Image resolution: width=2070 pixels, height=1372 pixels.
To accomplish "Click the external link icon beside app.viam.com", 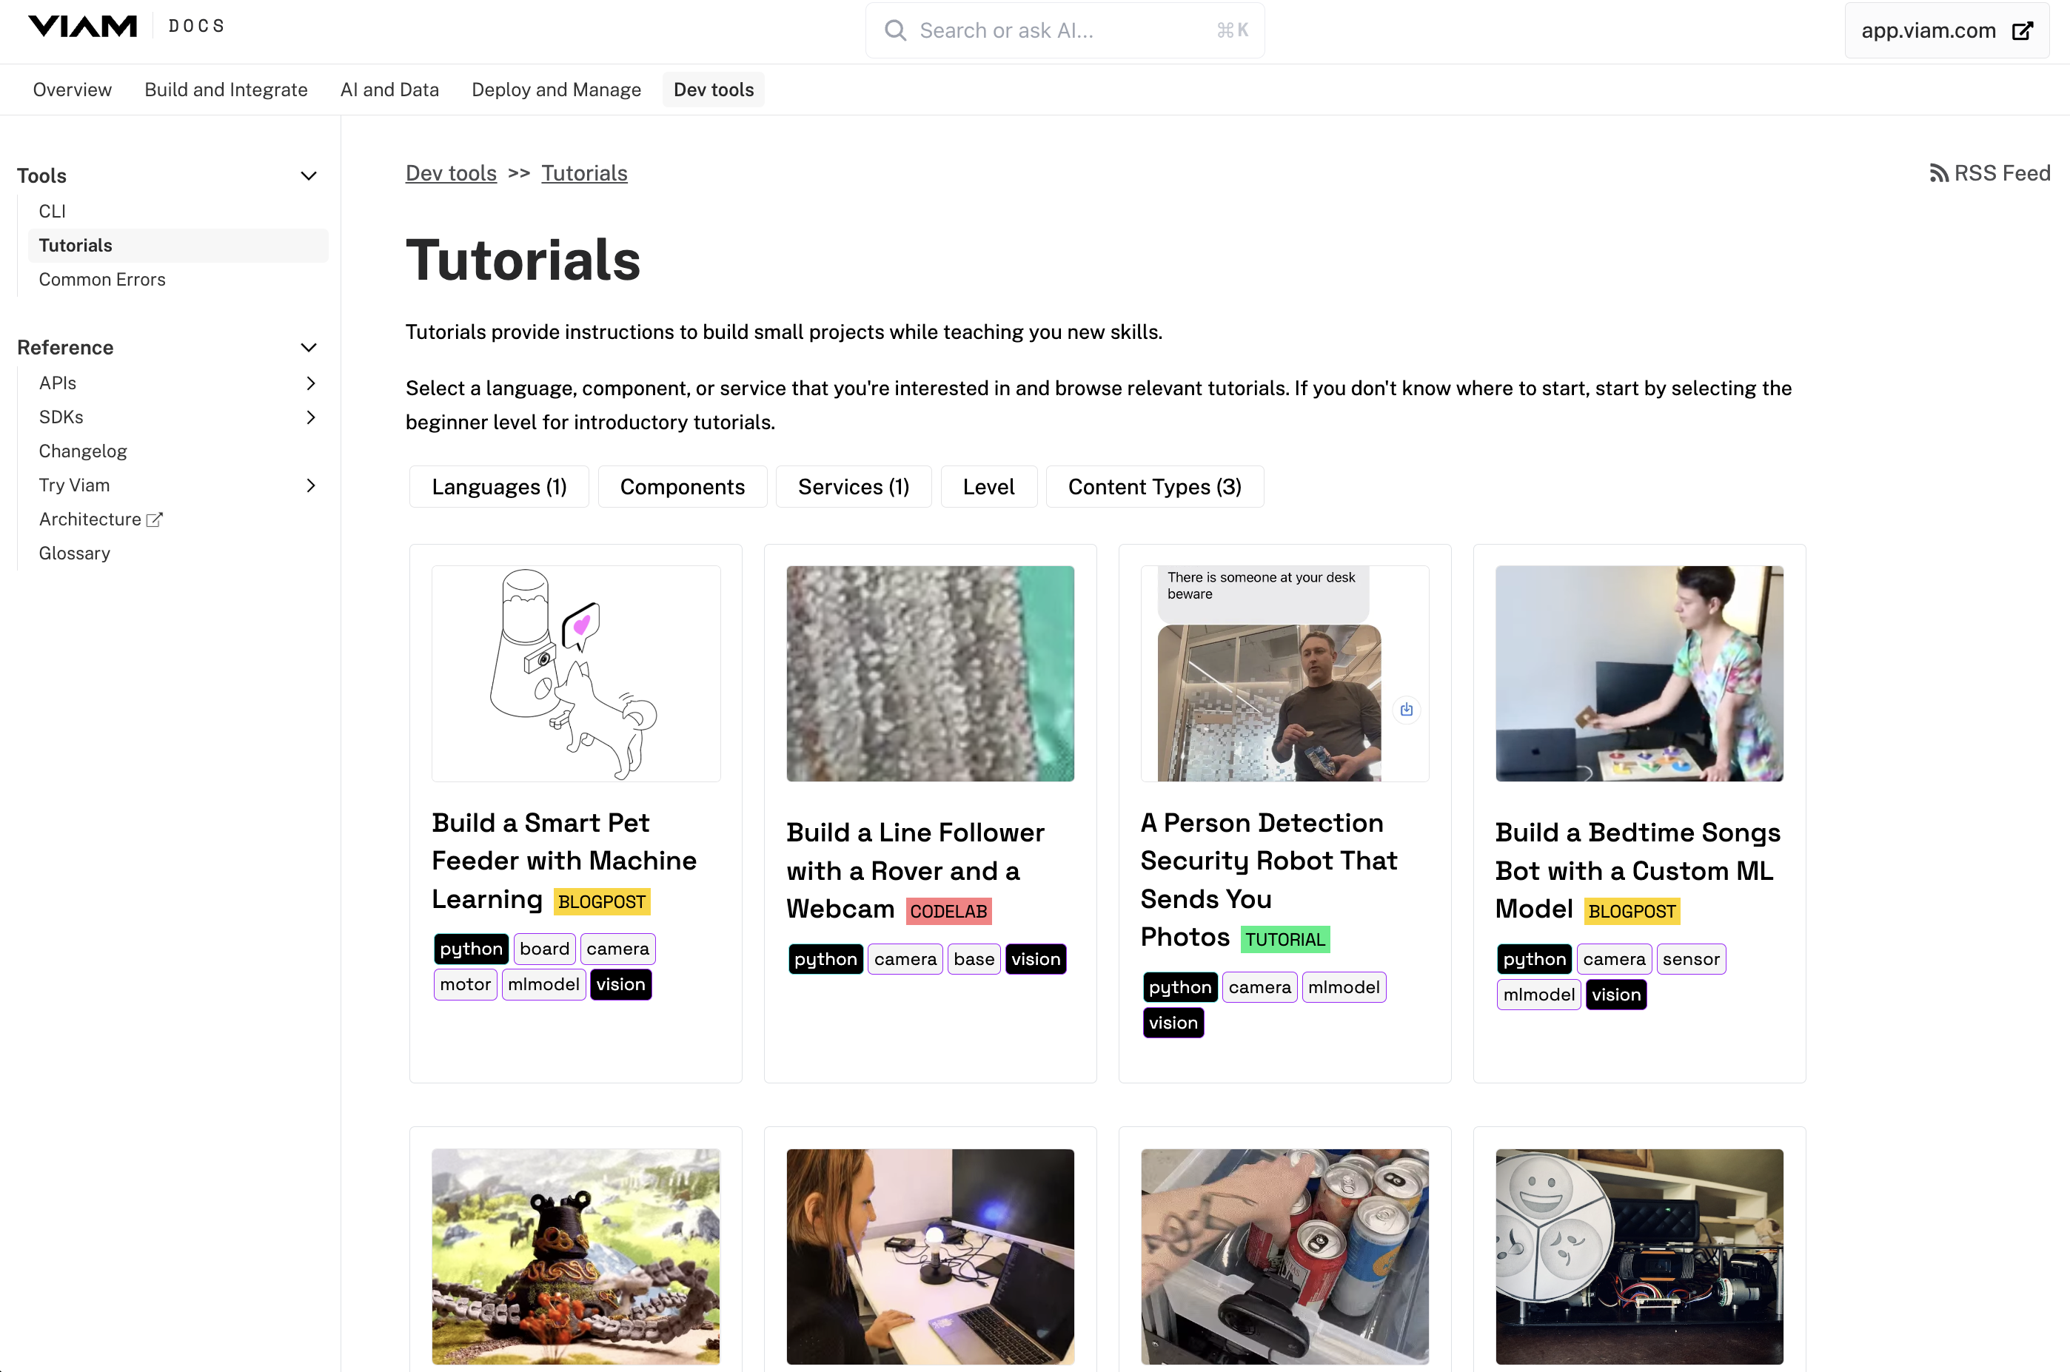I will point(2022,30).
